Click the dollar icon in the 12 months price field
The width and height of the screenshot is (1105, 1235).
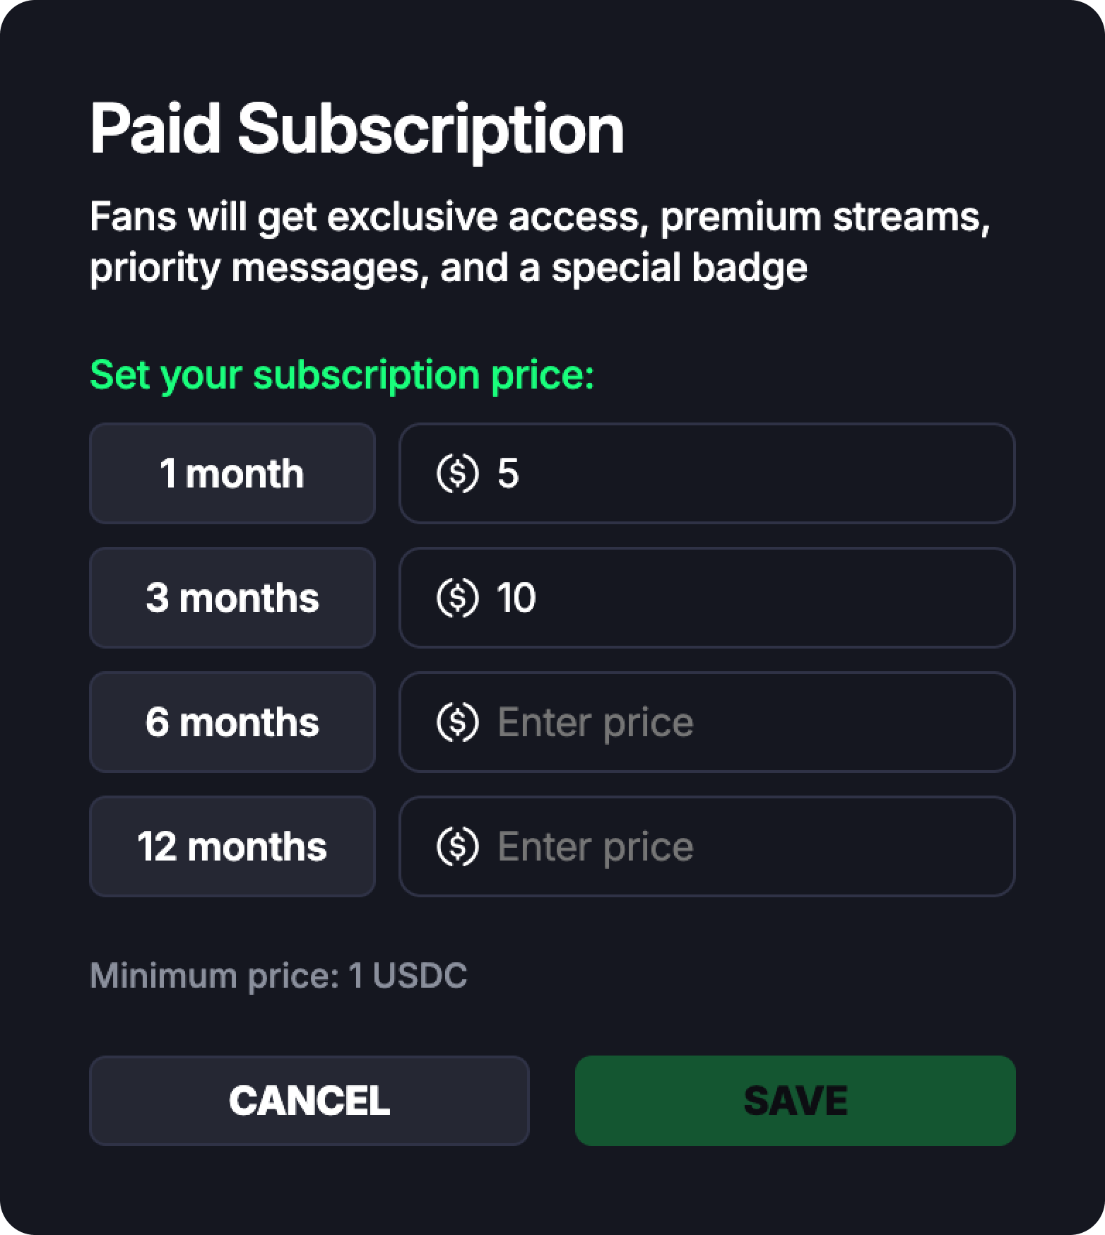point(457,846)
